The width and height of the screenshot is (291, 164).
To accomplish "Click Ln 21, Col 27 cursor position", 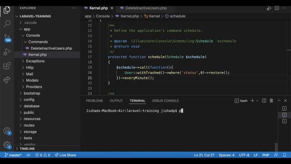I will [204, 155].
